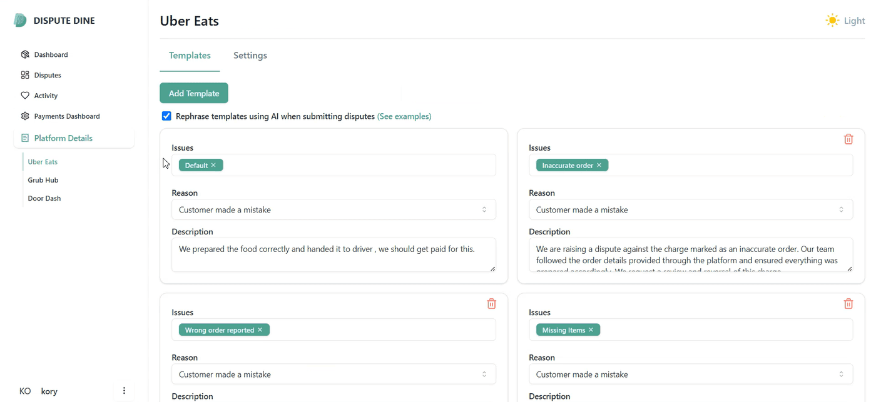Click the Disputes grid icon in sidebar

pos(25,75)
